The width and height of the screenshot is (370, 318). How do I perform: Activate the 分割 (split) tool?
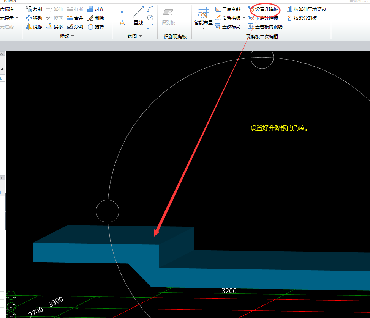(x=75, y=27)
